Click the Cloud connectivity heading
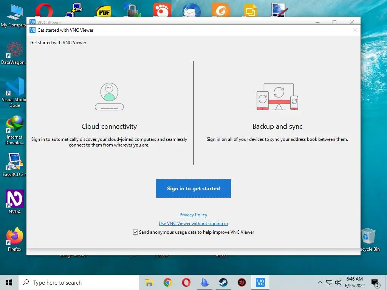This screenshot has height=290, width=387. tap(109, 126)
